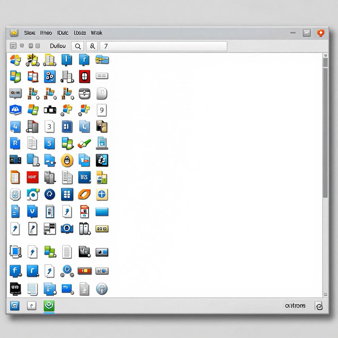Click the list-view icon left of toolbar
Screen dimensions: 338x338
[x=13, y=46]
